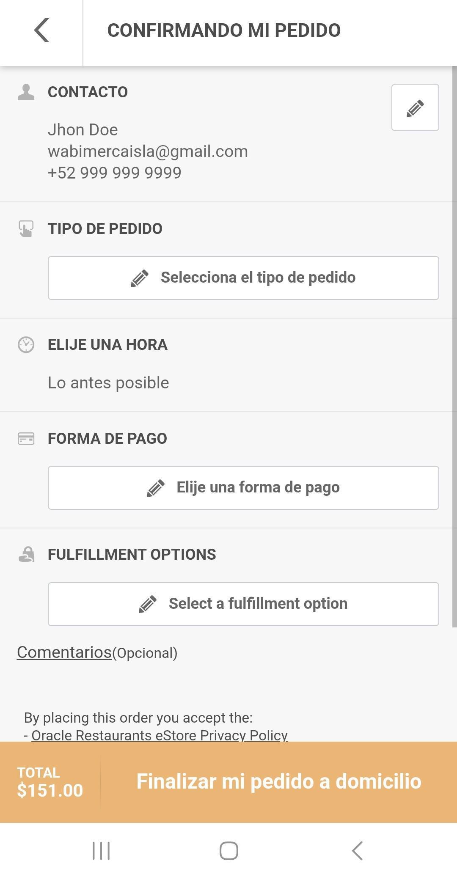
Task: Open the order type selector
Action: (244, 278)
